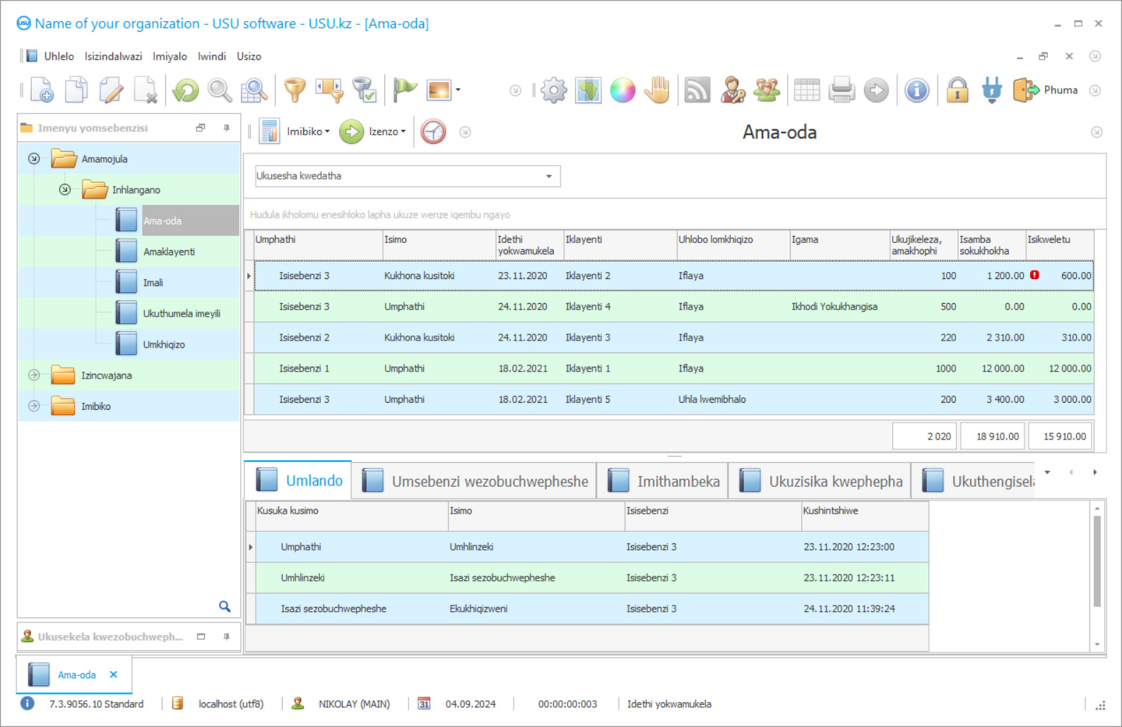
Task: Open the Isizindalwazi menu
Action: point(113,57)
